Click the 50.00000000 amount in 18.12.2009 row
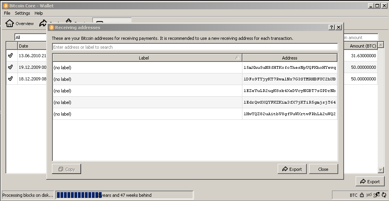 pos(360,79)
